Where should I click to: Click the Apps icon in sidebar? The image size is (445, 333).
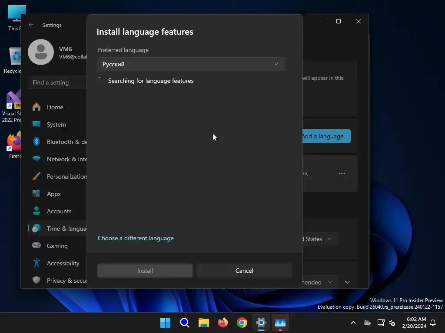37,194
